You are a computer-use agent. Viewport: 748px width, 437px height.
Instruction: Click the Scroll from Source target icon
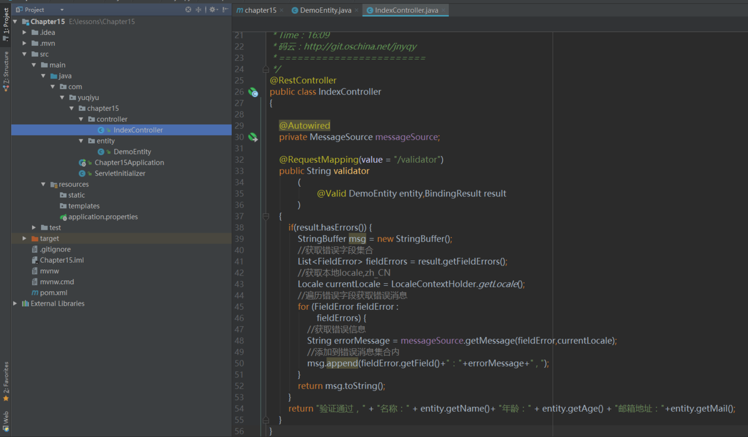(x=188, y=10)
